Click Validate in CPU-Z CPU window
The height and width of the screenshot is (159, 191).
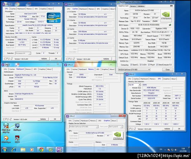click(44, 59)
